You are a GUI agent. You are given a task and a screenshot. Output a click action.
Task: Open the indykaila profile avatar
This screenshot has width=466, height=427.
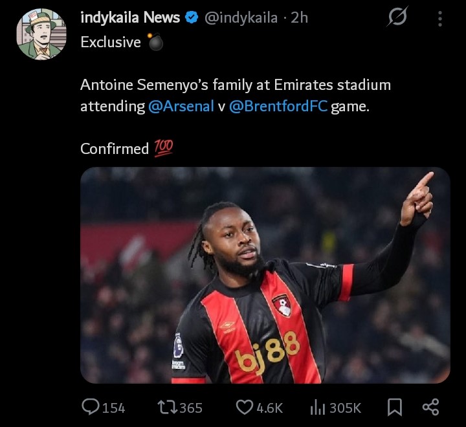click(x=41, y=34)
